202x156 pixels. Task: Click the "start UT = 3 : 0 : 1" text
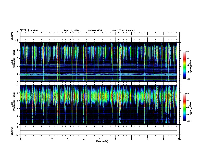(x=123, y=31)
